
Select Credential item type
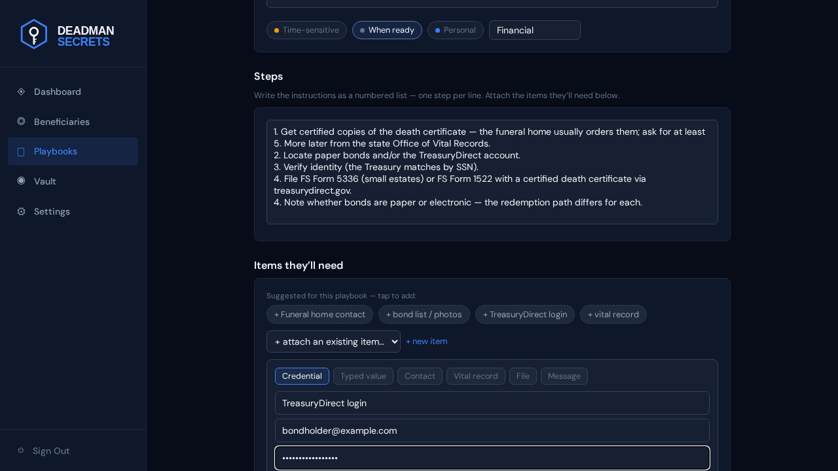click(302, 376)
